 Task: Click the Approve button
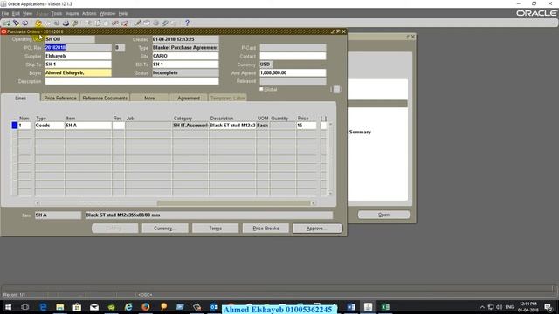coord(317,229)
